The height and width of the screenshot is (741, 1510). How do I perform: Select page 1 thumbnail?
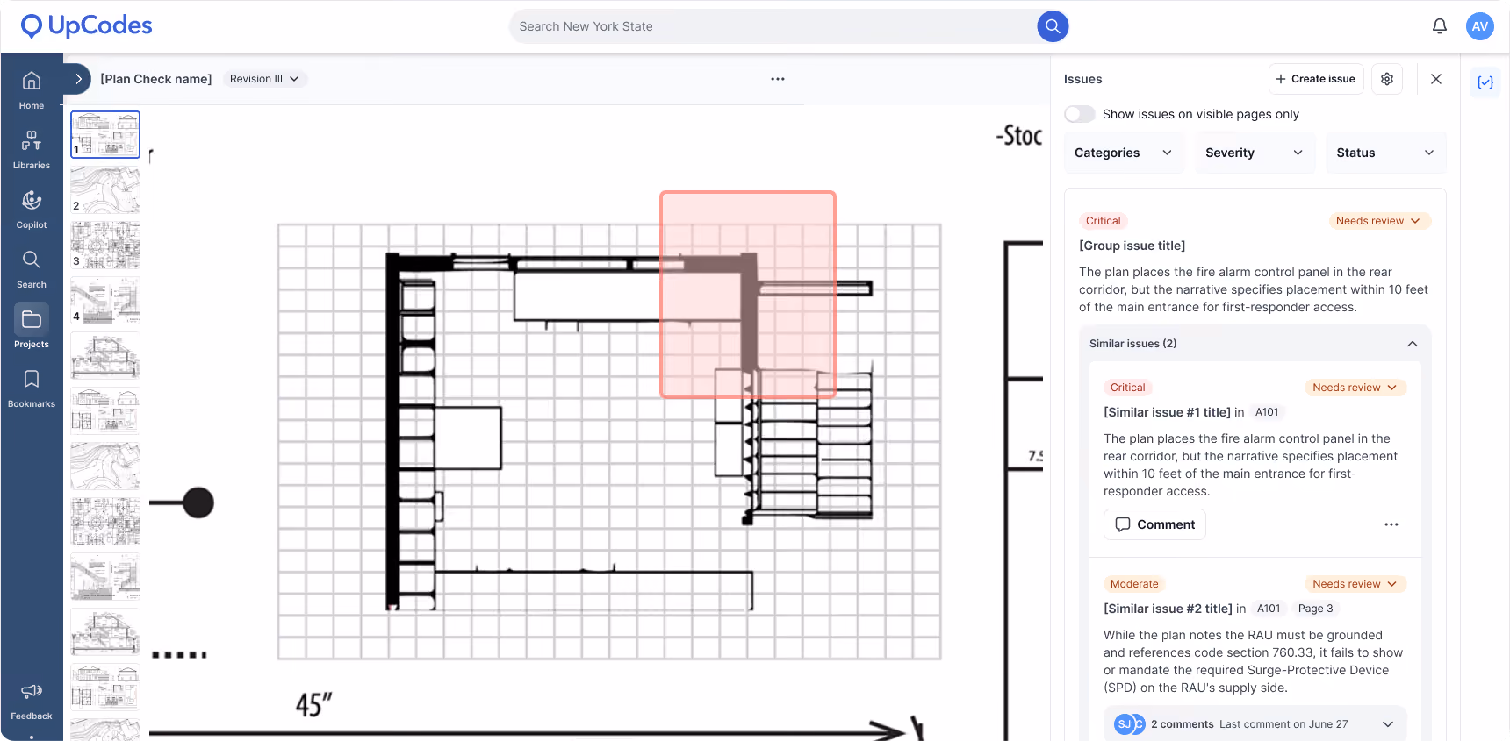pyautogui.click(x=105, y=134)
